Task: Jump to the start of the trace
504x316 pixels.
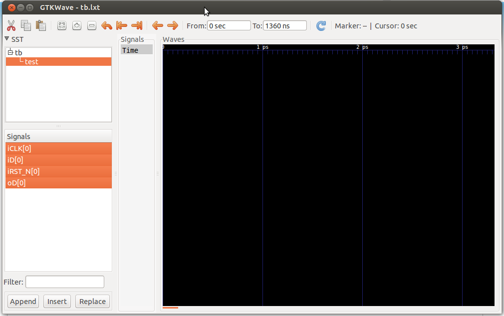Action: point(122,25)
